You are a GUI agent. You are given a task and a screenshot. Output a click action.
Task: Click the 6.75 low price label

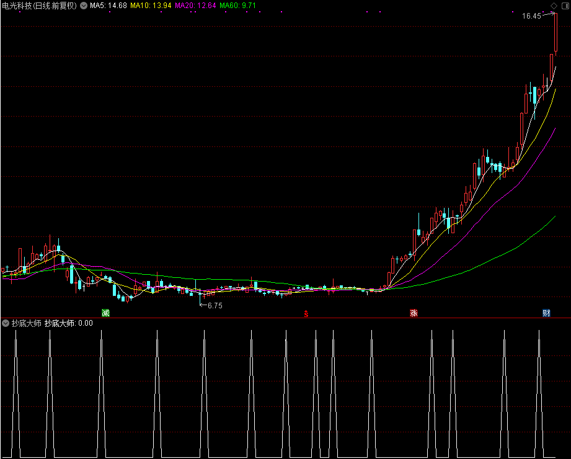tap(215, 306)
